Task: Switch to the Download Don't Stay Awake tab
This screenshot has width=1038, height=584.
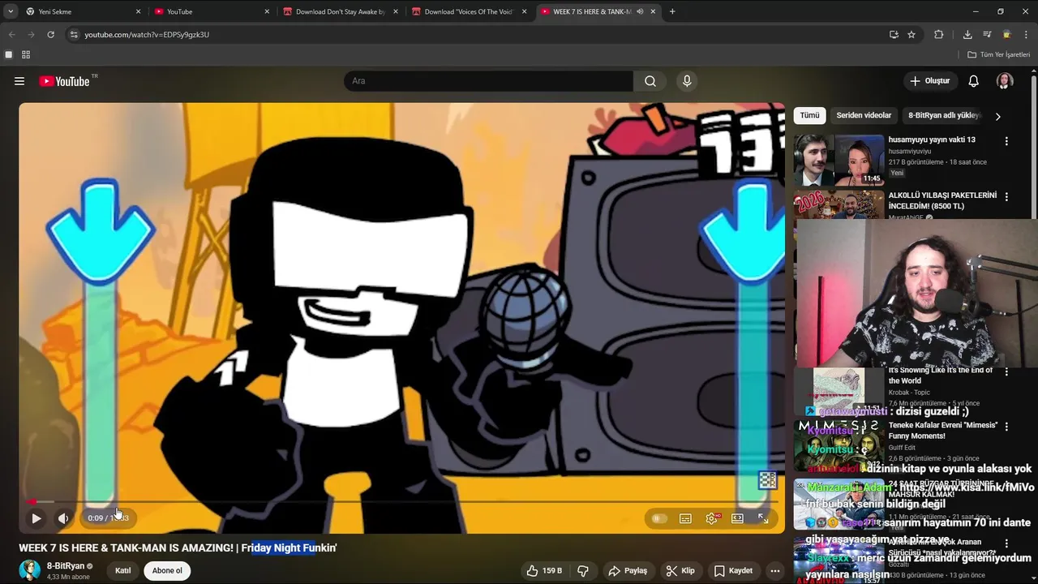Action: pyautogui.click(x=340, y=11)
